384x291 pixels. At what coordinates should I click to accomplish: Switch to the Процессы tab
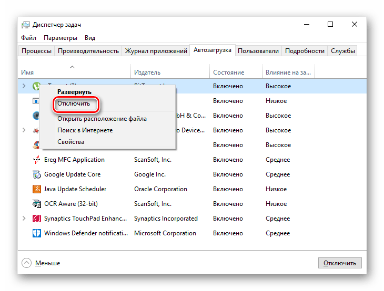pyautogui.click(x=36, y=51)
